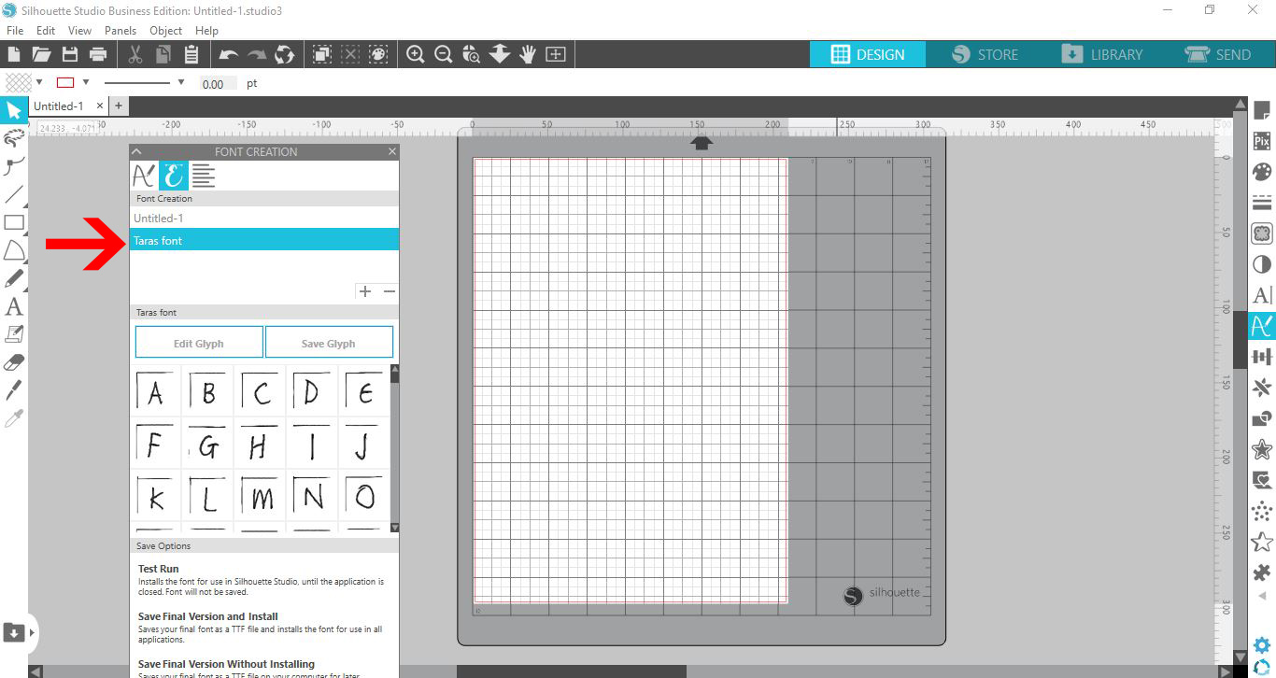Image resolution: width=1276 pixels, height=678 pixels.
Task: Click the Select All icon
Action: pyautogui.click(x=321, y=54)
